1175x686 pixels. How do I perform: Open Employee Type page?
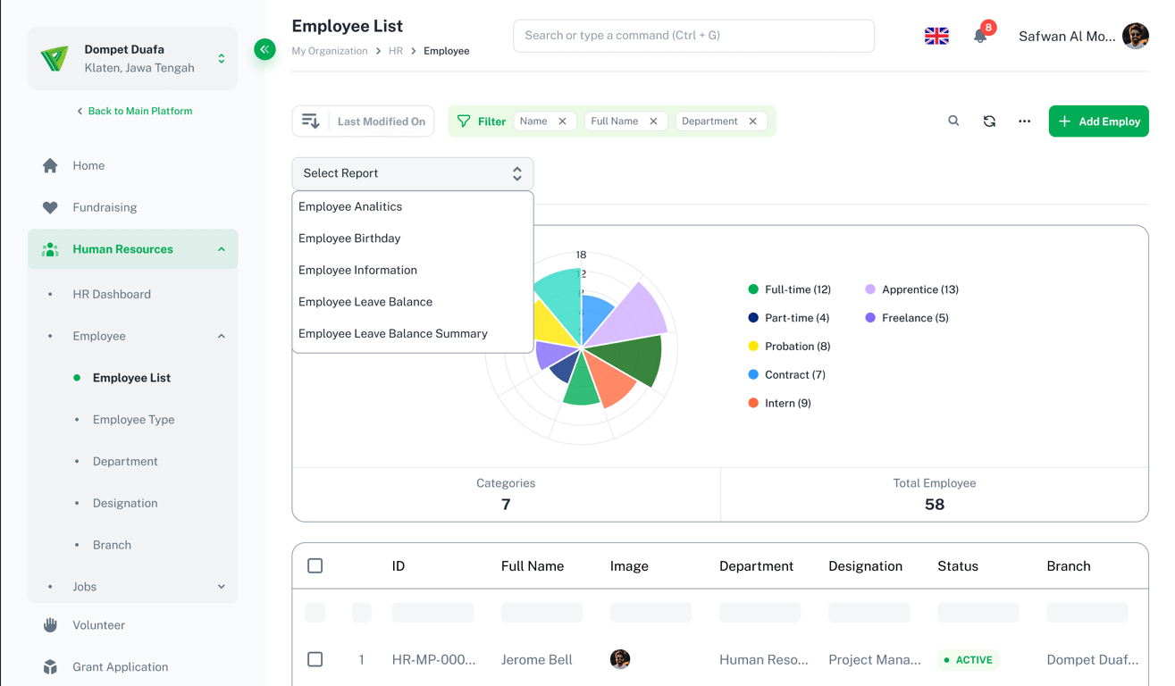pos(133,420)
